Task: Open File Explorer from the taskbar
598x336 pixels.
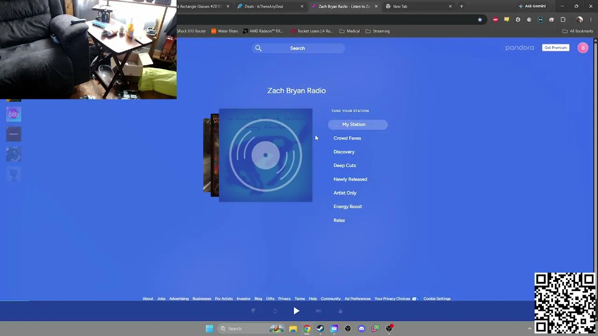Action: click(293, 329)
